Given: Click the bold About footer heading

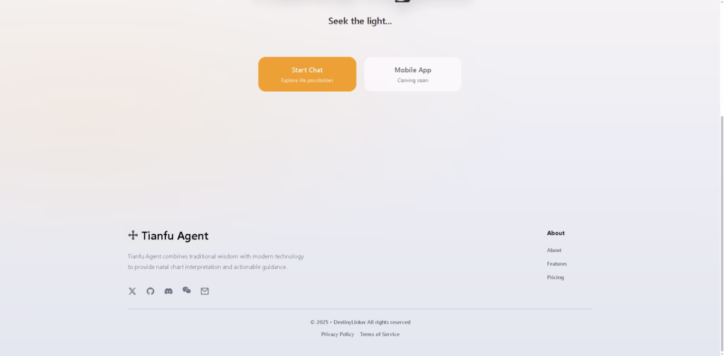Looking at the screenshot, I should tap(556, 233).
